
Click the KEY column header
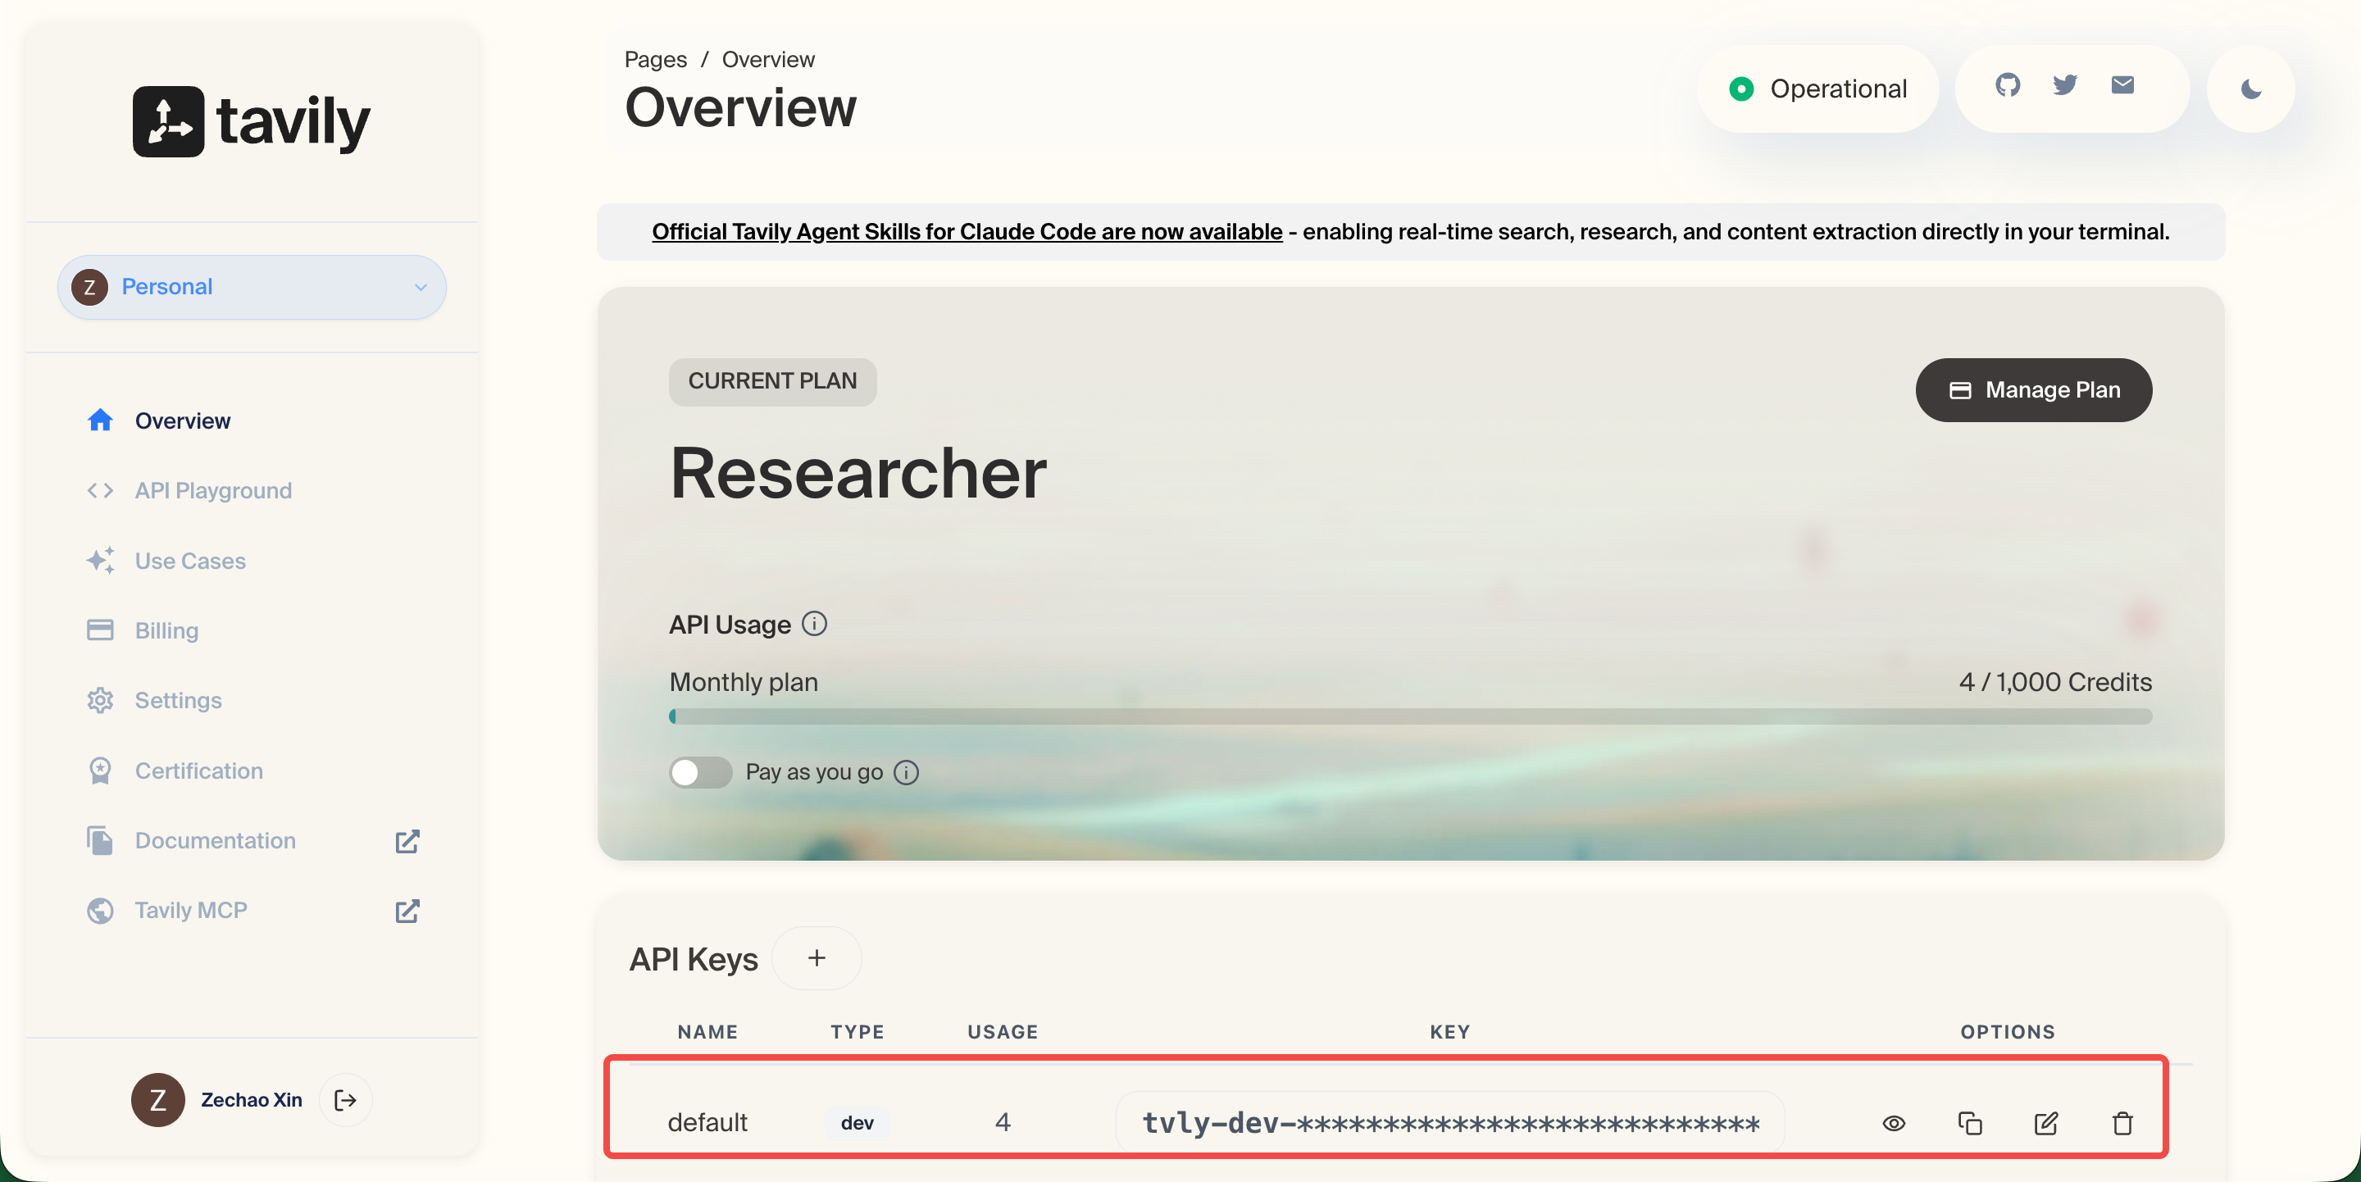(1450, 1032)
